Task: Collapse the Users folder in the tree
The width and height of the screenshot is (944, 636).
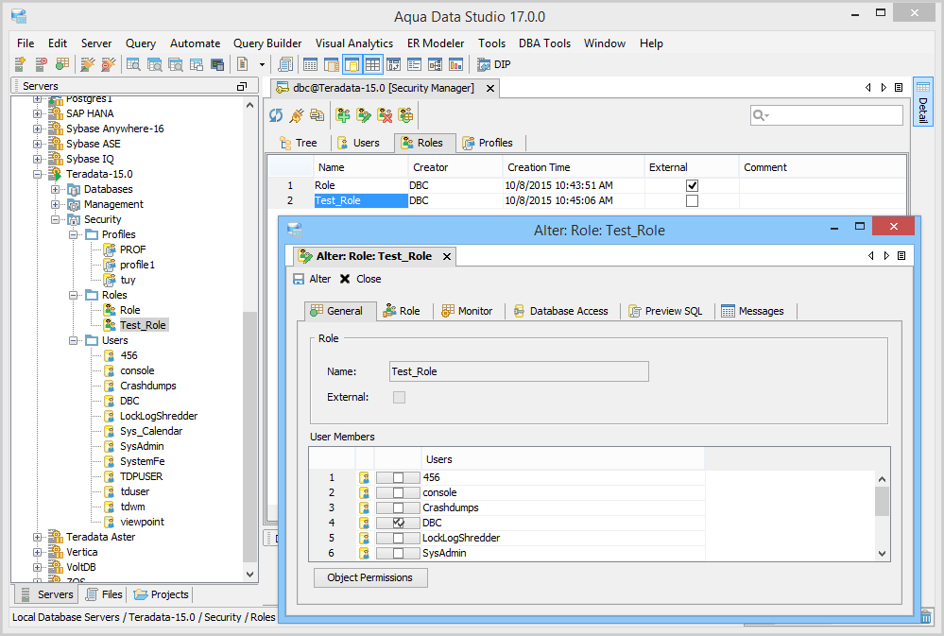Action: (74, 340)
